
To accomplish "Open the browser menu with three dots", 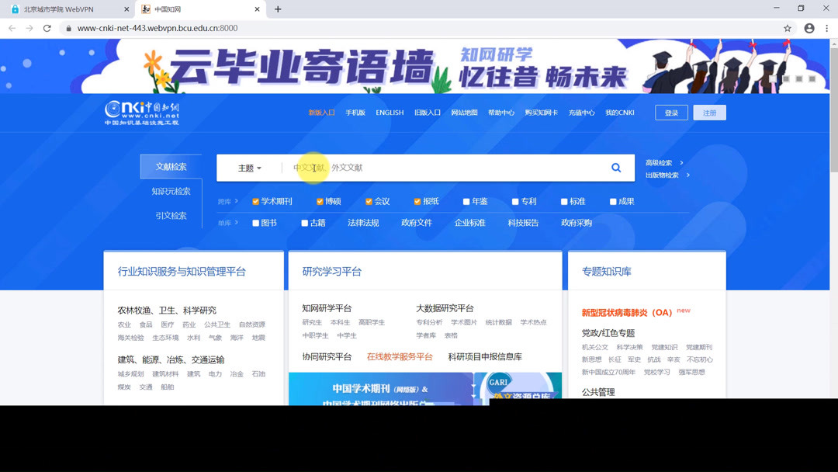I will [827, 27].
